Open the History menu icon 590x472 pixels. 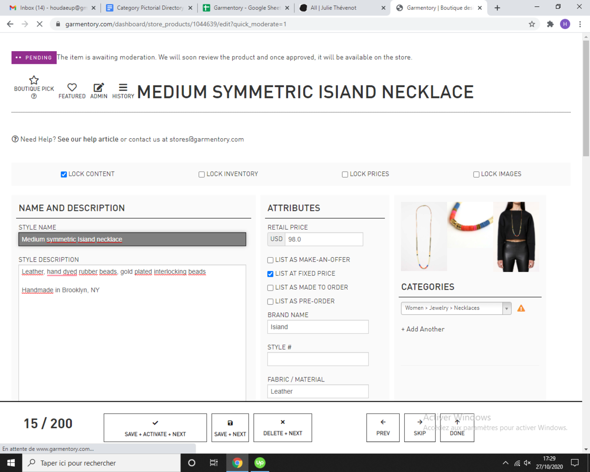(x=123, y=87)
